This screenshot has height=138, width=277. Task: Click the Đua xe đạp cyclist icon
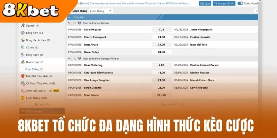(23, 62)
